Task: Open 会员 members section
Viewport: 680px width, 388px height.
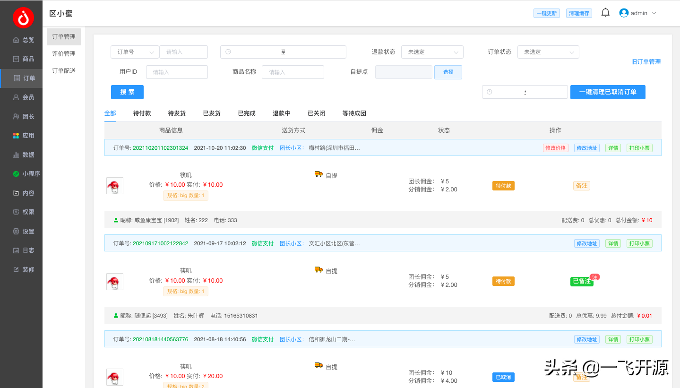Action: 24,97
